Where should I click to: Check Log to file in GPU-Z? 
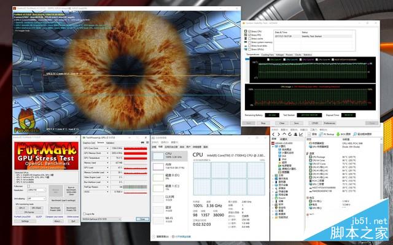pos(85,214)
